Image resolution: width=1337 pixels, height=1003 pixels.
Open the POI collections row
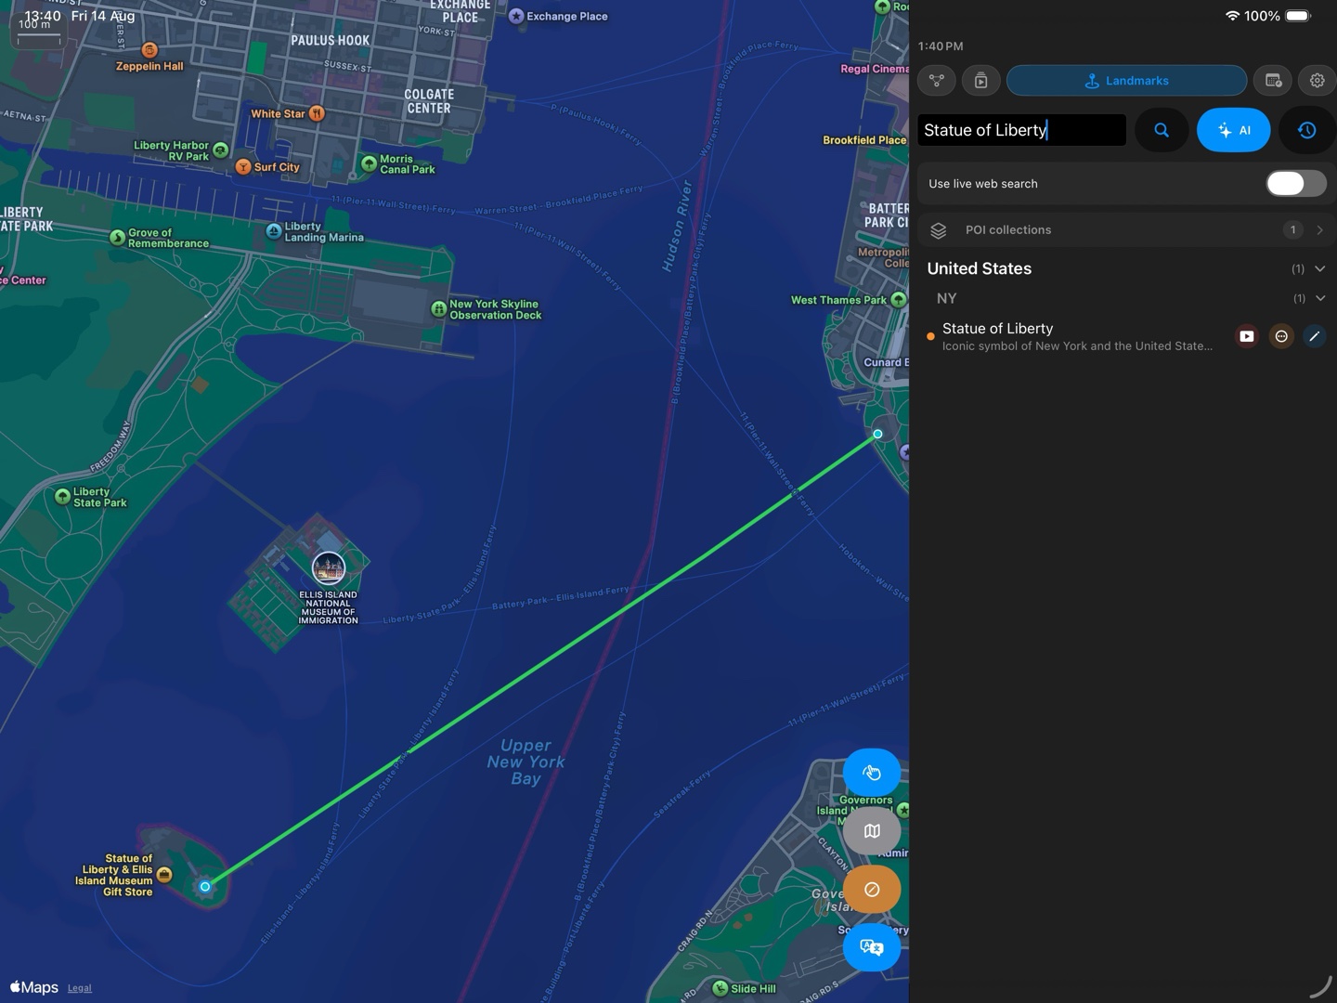1126,230
